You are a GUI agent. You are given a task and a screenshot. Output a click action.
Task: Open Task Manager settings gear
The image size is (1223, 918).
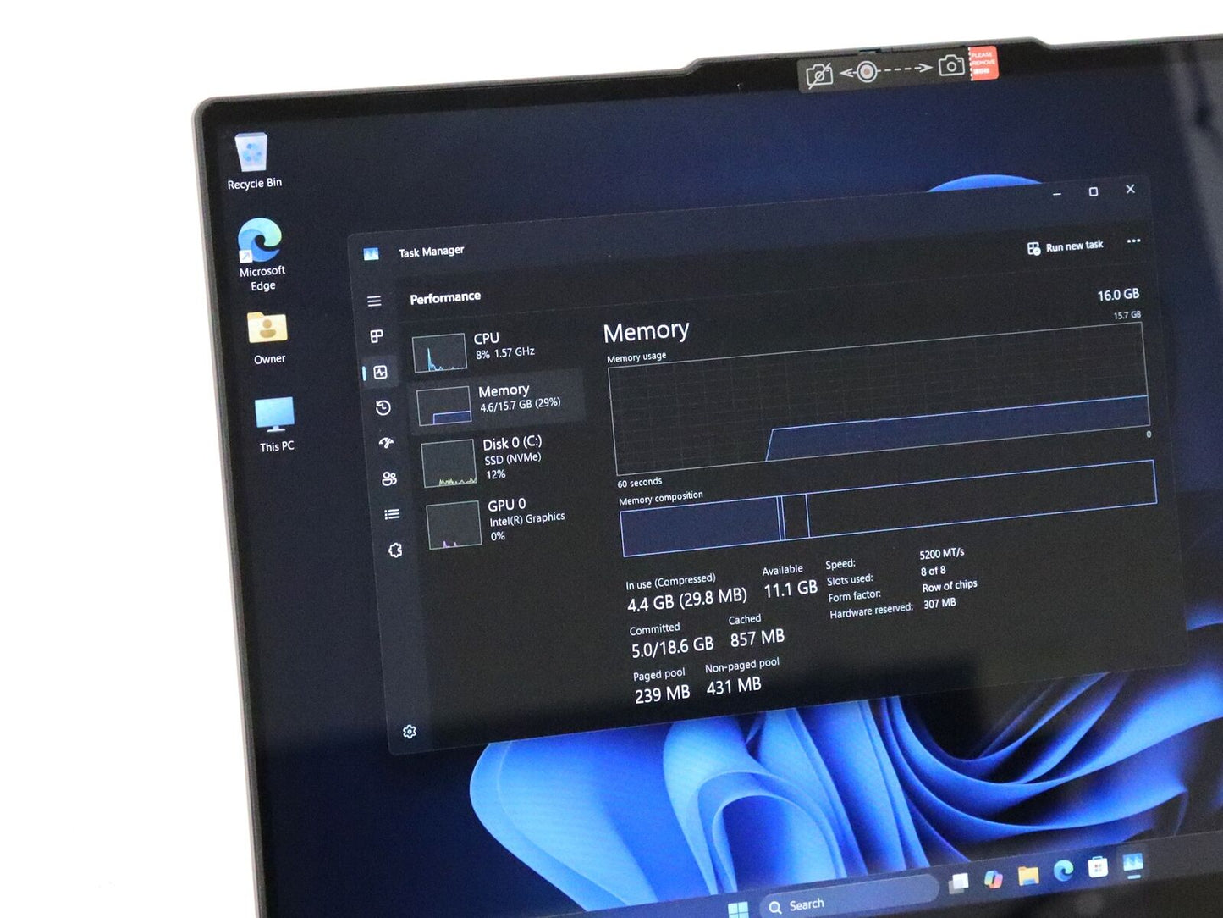(x=409, y=730)
